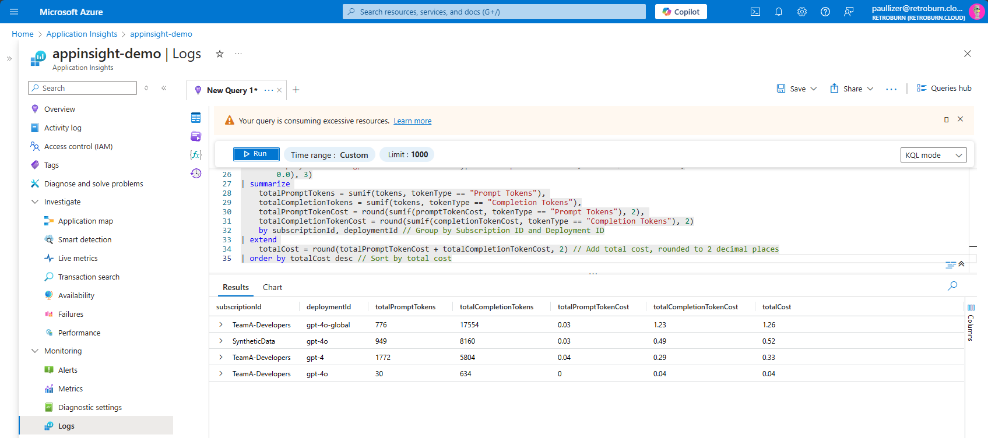Change the Limit 1000 setting
The image size is (988, 438).
[408, 154]
